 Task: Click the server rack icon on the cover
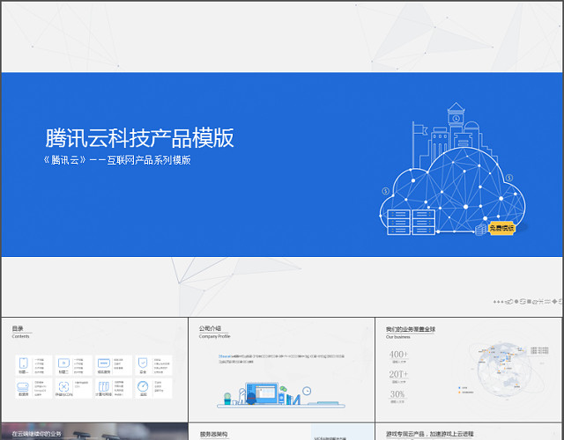pos(412,223)
